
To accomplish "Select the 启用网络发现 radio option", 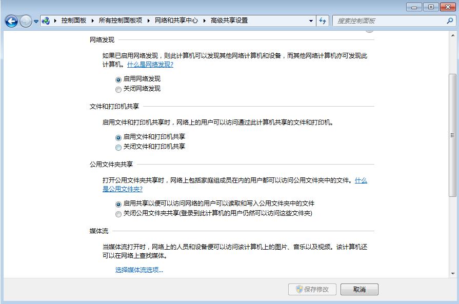I will coord(118,79).
